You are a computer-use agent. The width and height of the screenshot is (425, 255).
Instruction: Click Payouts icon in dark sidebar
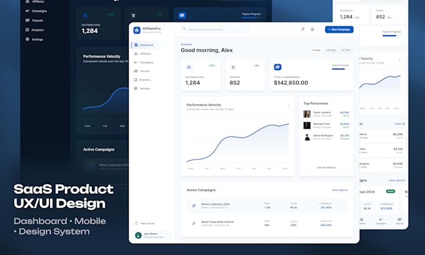pos(27,21)
